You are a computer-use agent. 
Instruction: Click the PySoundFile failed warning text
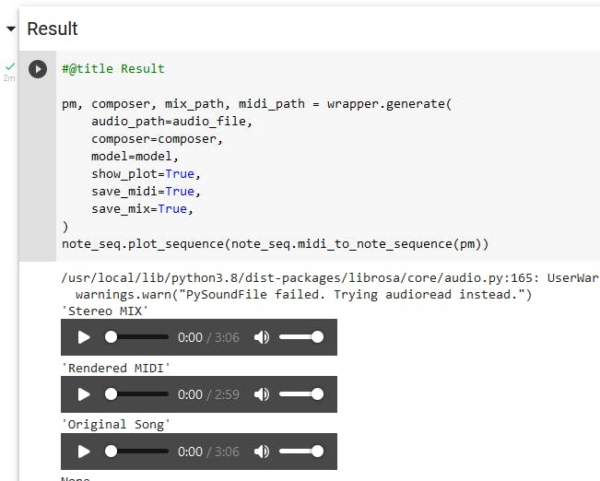click(x=304, y=295)
